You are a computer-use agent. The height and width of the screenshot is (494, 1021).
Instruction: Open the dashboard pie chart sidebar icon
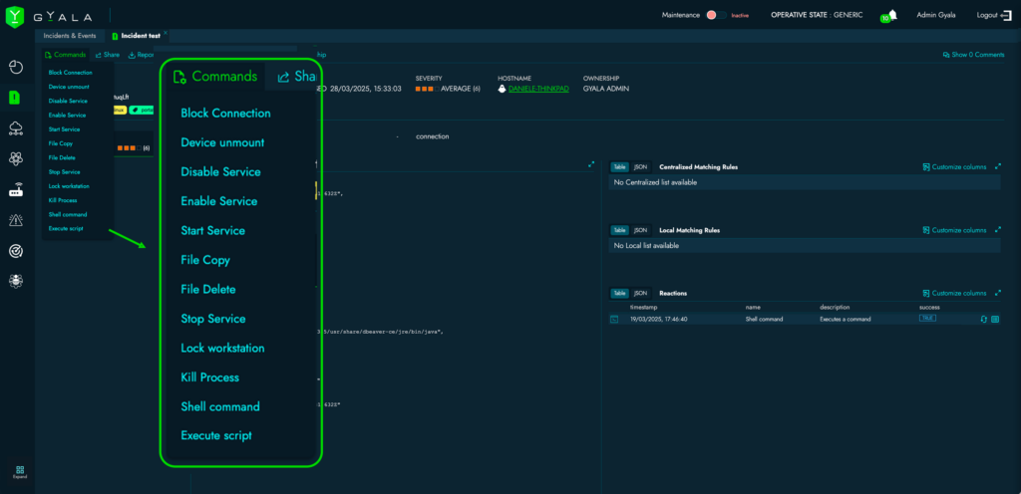15,67
